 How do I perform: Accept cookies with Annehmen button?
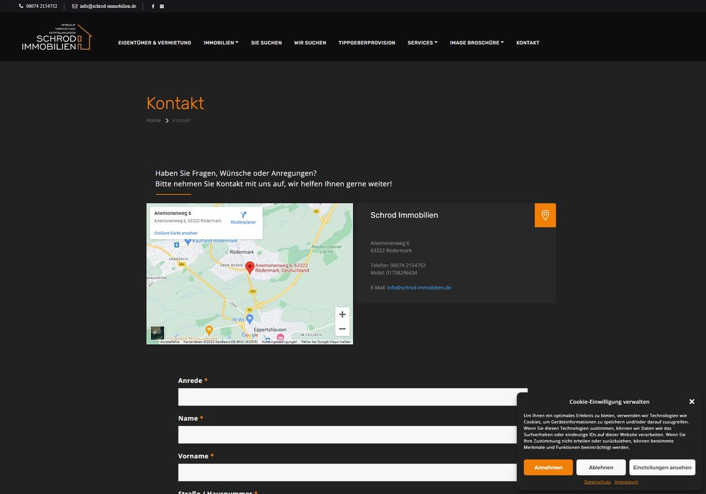[548, 467]
